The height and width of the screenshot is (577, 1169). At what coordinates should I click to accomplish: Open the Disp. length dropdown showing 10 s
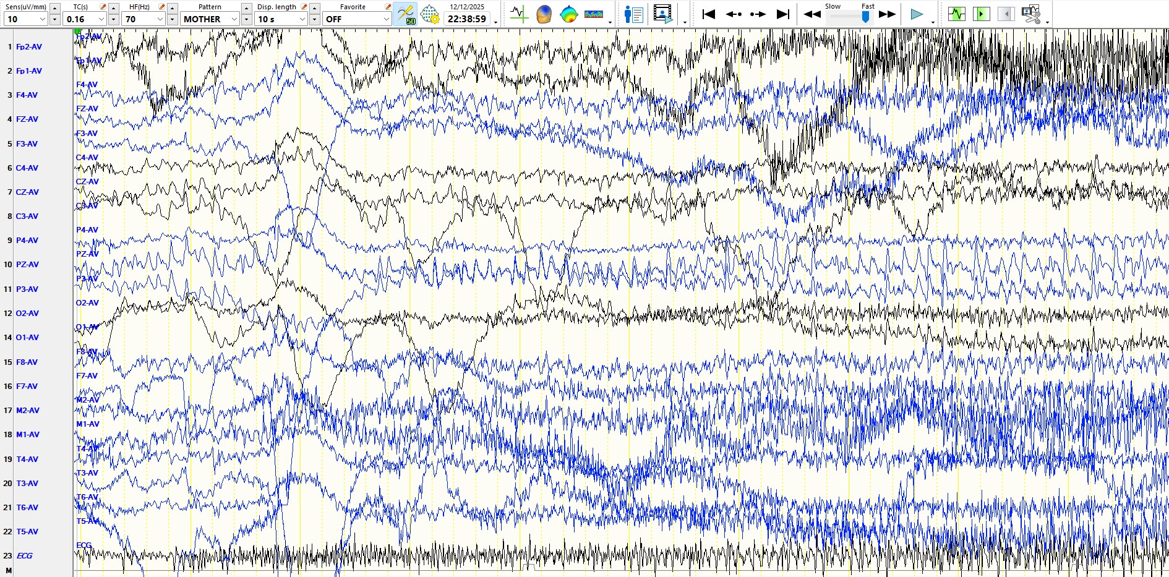pyautogui.click(x=281, y=19)
